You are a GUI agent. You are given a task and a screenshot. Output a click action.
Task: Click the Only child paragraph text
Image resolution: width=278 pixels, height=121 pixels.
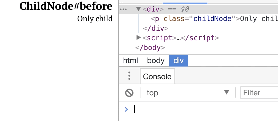coord(95,19)
